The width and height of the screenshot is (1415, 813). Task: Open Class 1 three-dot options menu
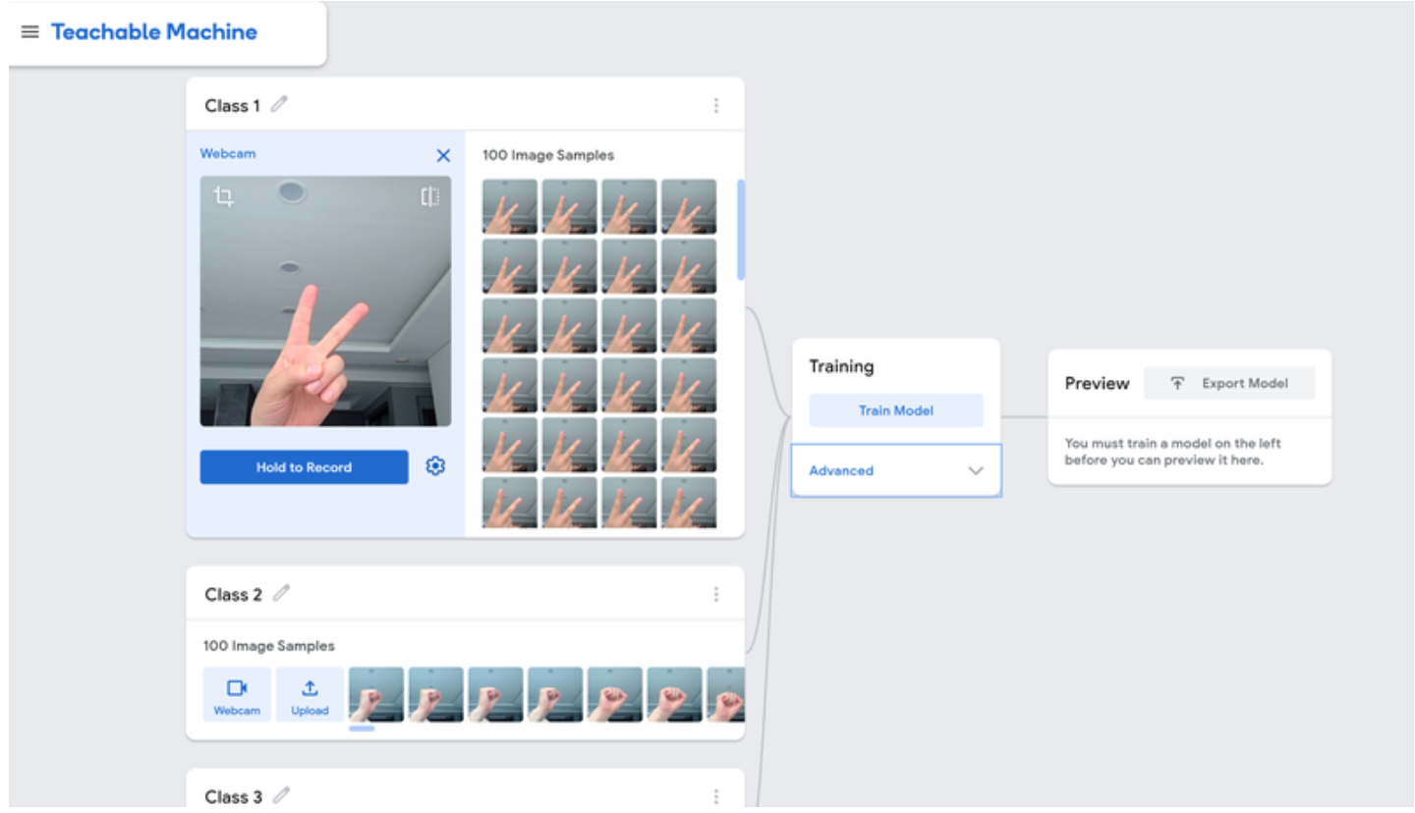click(x=716, y=105)
